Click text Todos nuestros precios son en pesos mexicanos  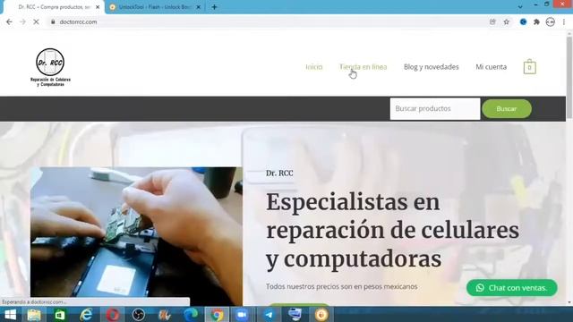[341, 286]
